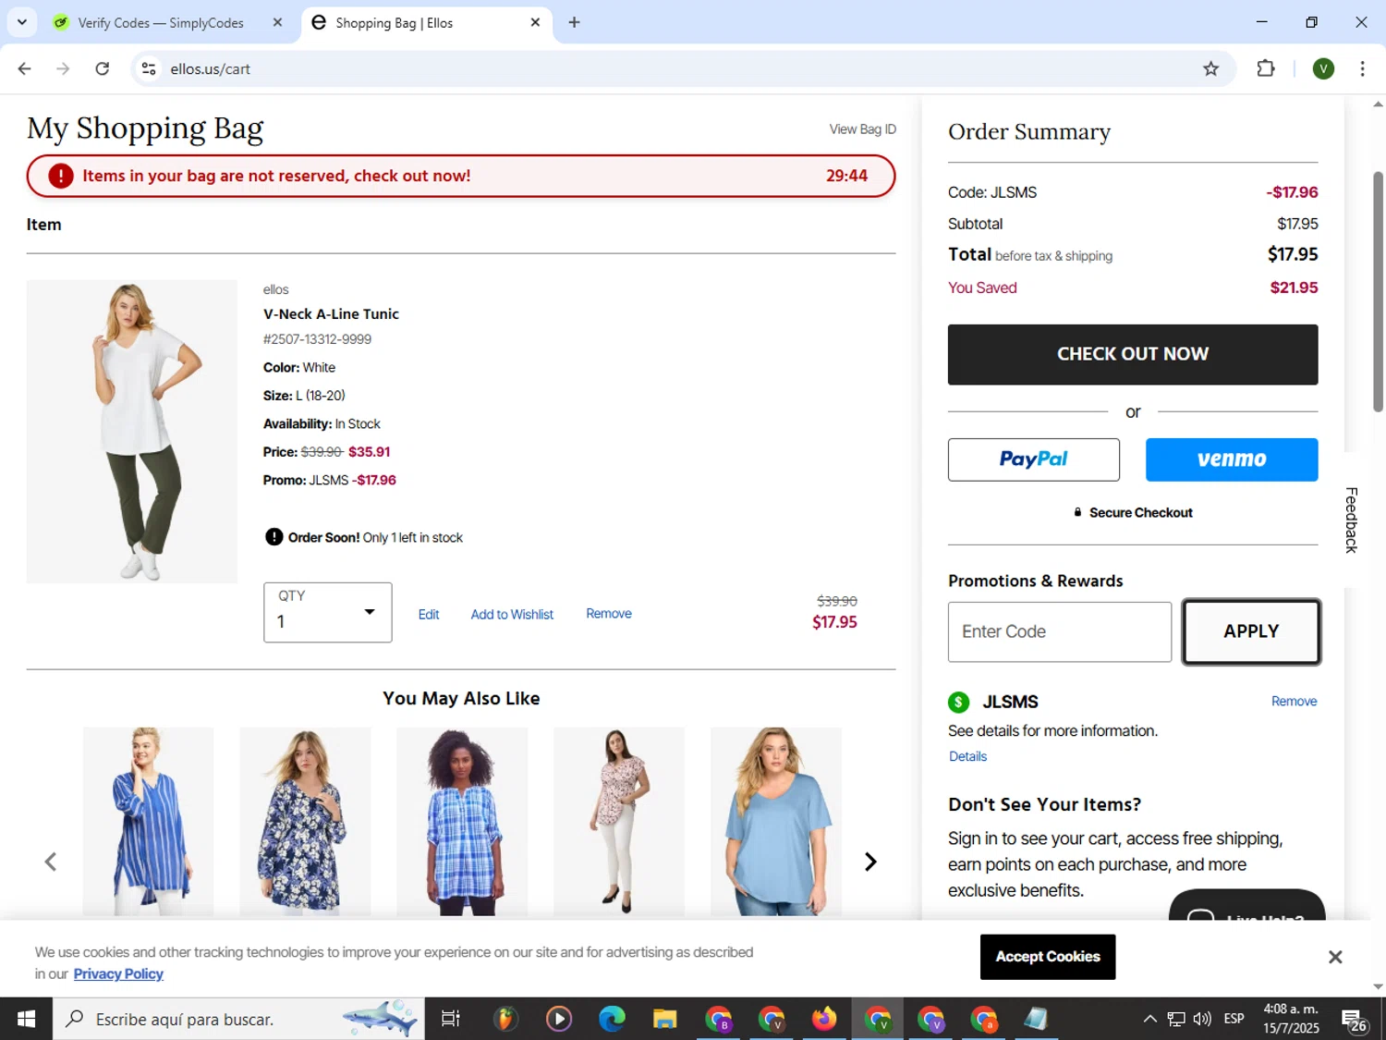
Task: Remove the tunic from the shopping bag
Action: pos(609,614)
